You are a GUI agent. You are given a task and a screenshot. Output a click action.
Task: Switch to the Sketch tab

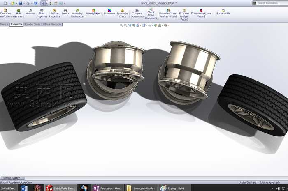pyautogui.click(x=4, y=24)
